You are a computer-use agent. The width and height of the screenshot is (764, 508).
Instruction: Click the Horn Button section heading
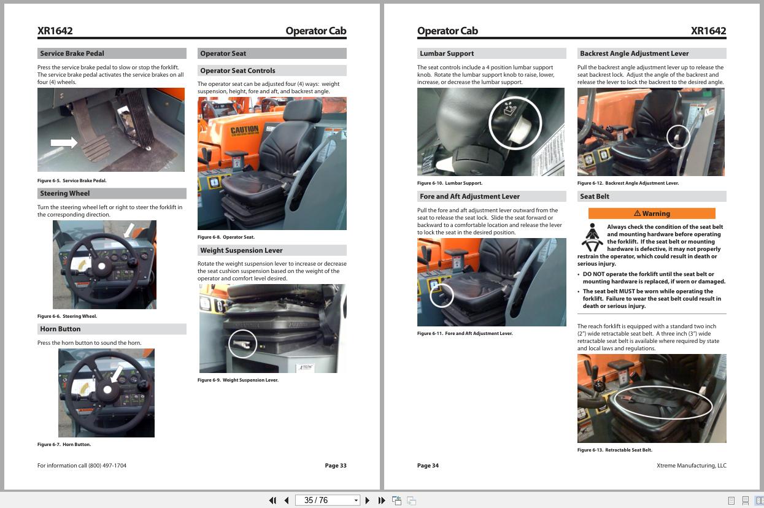pyautogui.click(x=112, y=329)
